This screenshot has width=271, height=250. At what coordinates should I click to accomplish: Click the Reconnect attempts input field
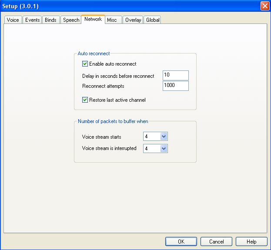(176, 86)
